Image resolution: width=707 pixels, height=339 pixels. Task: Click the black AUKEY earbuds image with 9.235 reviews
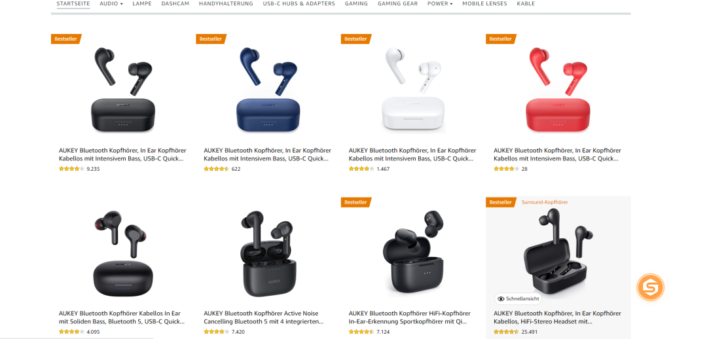[x=122, y=90]
